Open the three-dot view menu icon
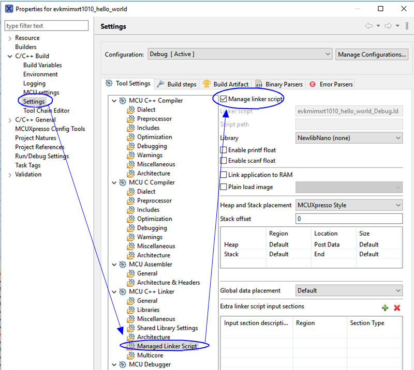Screen dimensions: 414x370 pos(407,26)
